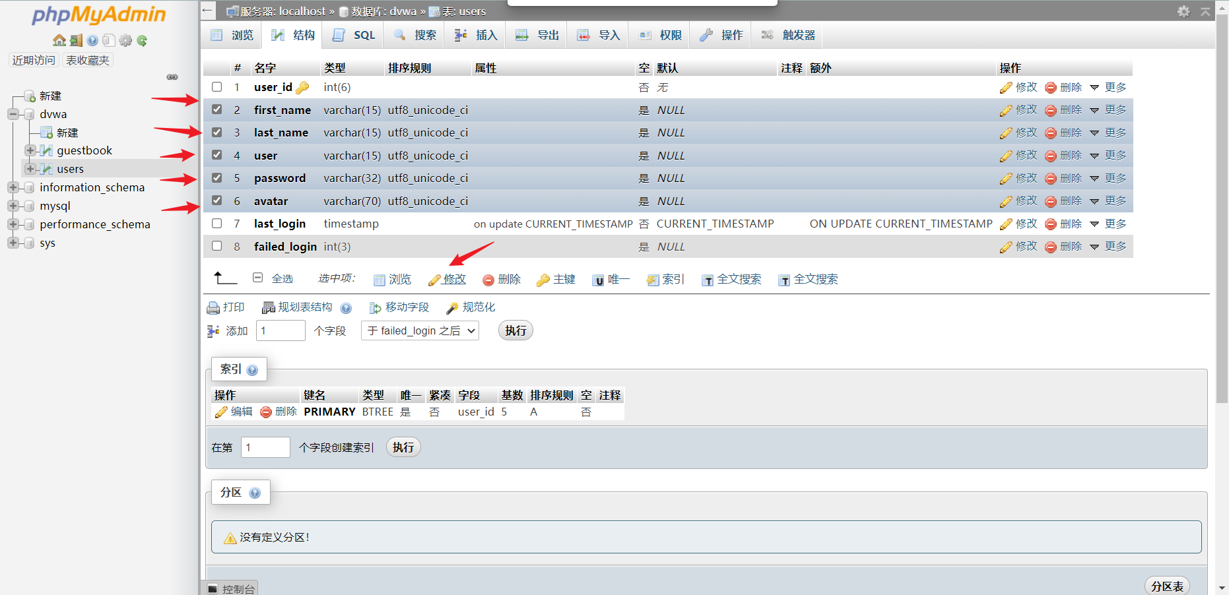Click the red delete icon for user_id
Viewport: 1229px width, 595px height.
pyautogui.click(x=1051, y=88)
